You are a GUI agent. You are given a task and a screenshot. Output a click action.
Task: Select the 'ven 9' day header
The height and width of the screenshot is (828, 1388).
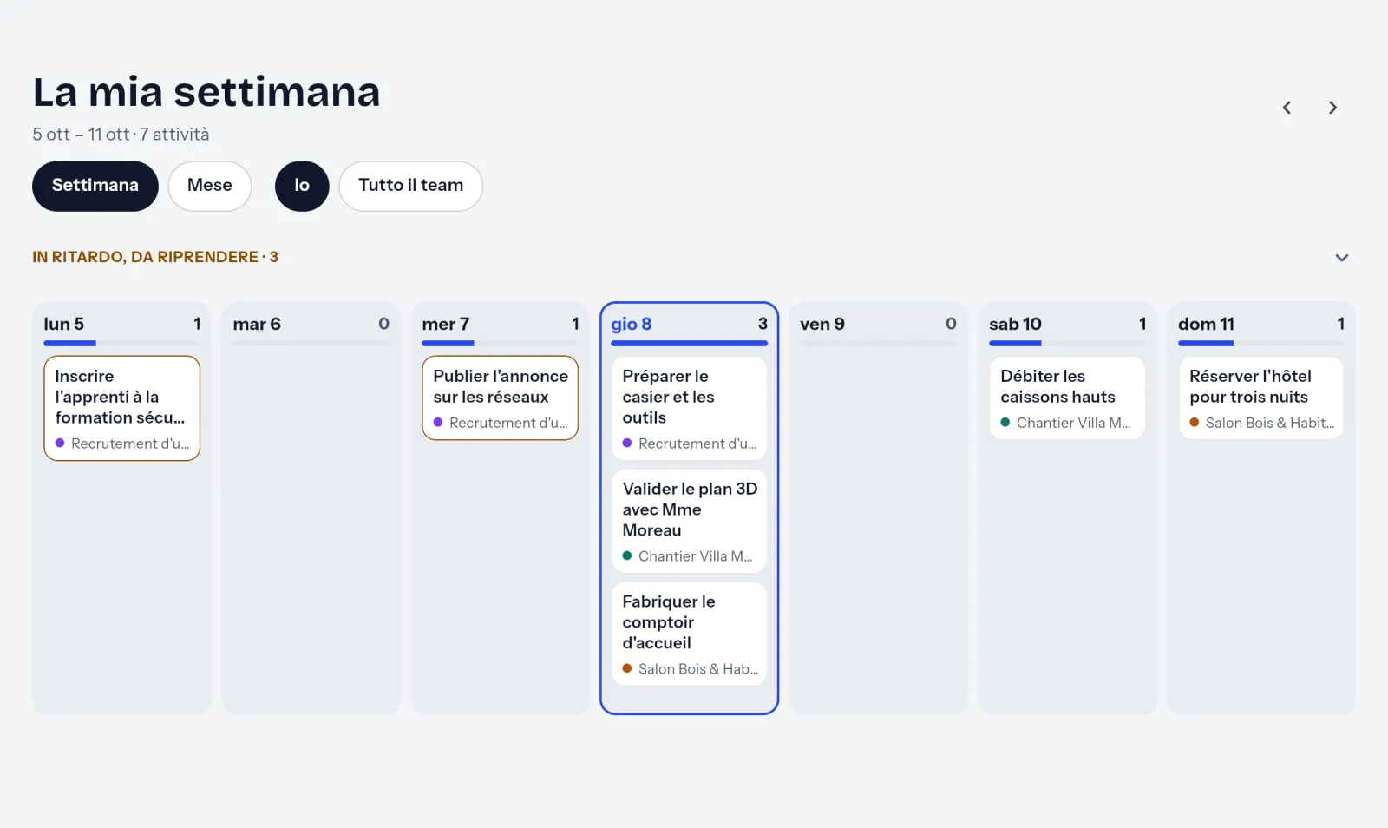[822, 324]
